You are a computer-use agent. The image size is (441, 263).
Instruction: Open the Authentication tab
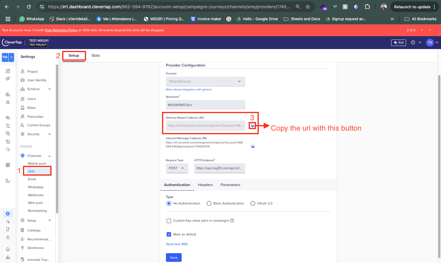point(177,185)
